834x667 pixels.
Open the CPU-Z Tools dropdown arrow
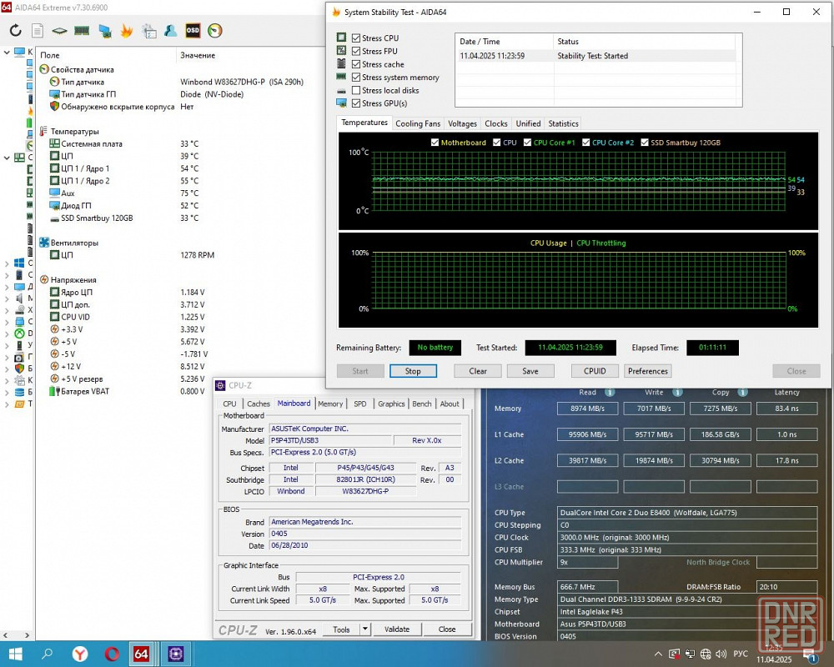[x=365, y=629]
